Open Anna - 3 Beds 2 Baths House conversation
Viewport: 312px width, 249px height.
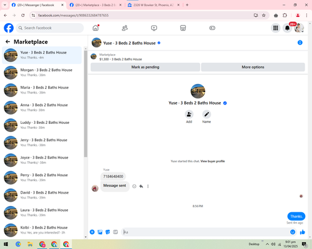pos(42,108)
